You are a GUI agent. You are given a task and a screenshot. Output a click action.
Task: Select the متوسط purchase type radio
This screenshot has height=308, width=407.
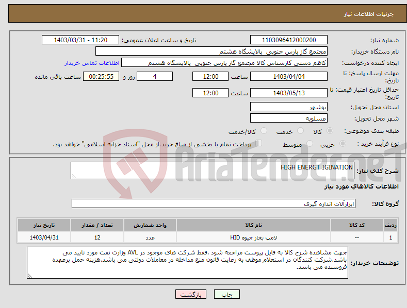click(x=310, y=144)
